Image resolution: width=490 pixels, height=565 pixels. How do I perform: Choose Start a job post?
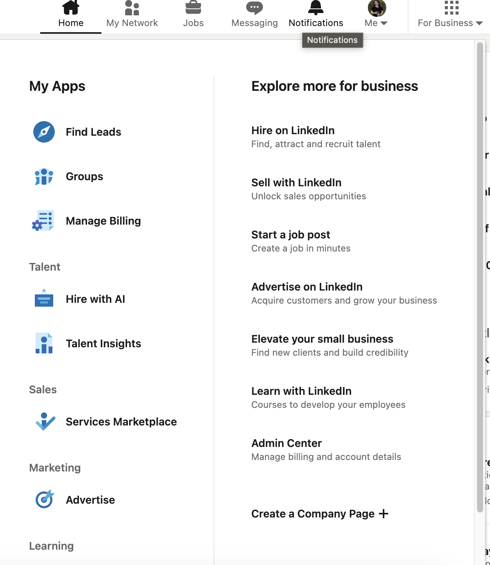[291, 235]
